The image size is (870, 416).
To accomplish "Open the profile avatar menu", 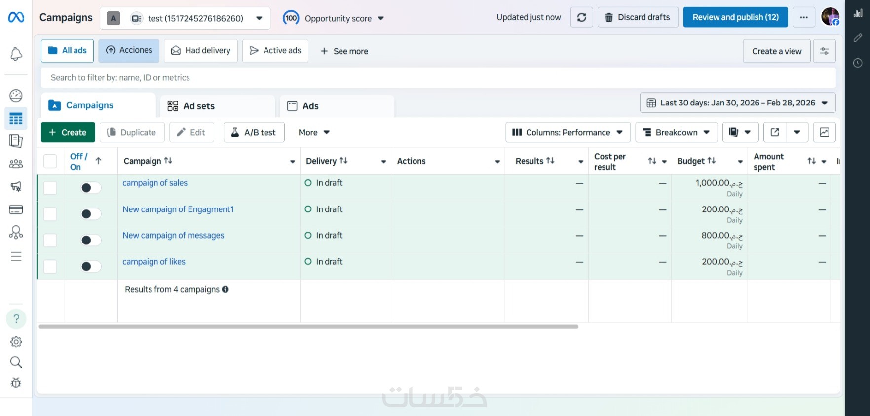I will coord(831,17).
